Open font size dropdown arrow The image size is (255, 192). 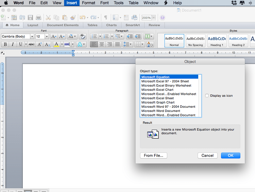(x=47, y=36)
